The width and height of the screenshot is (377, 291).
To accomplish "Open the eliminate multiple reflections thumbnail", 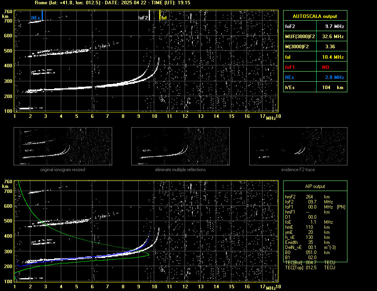I will (x=180, y=146).
